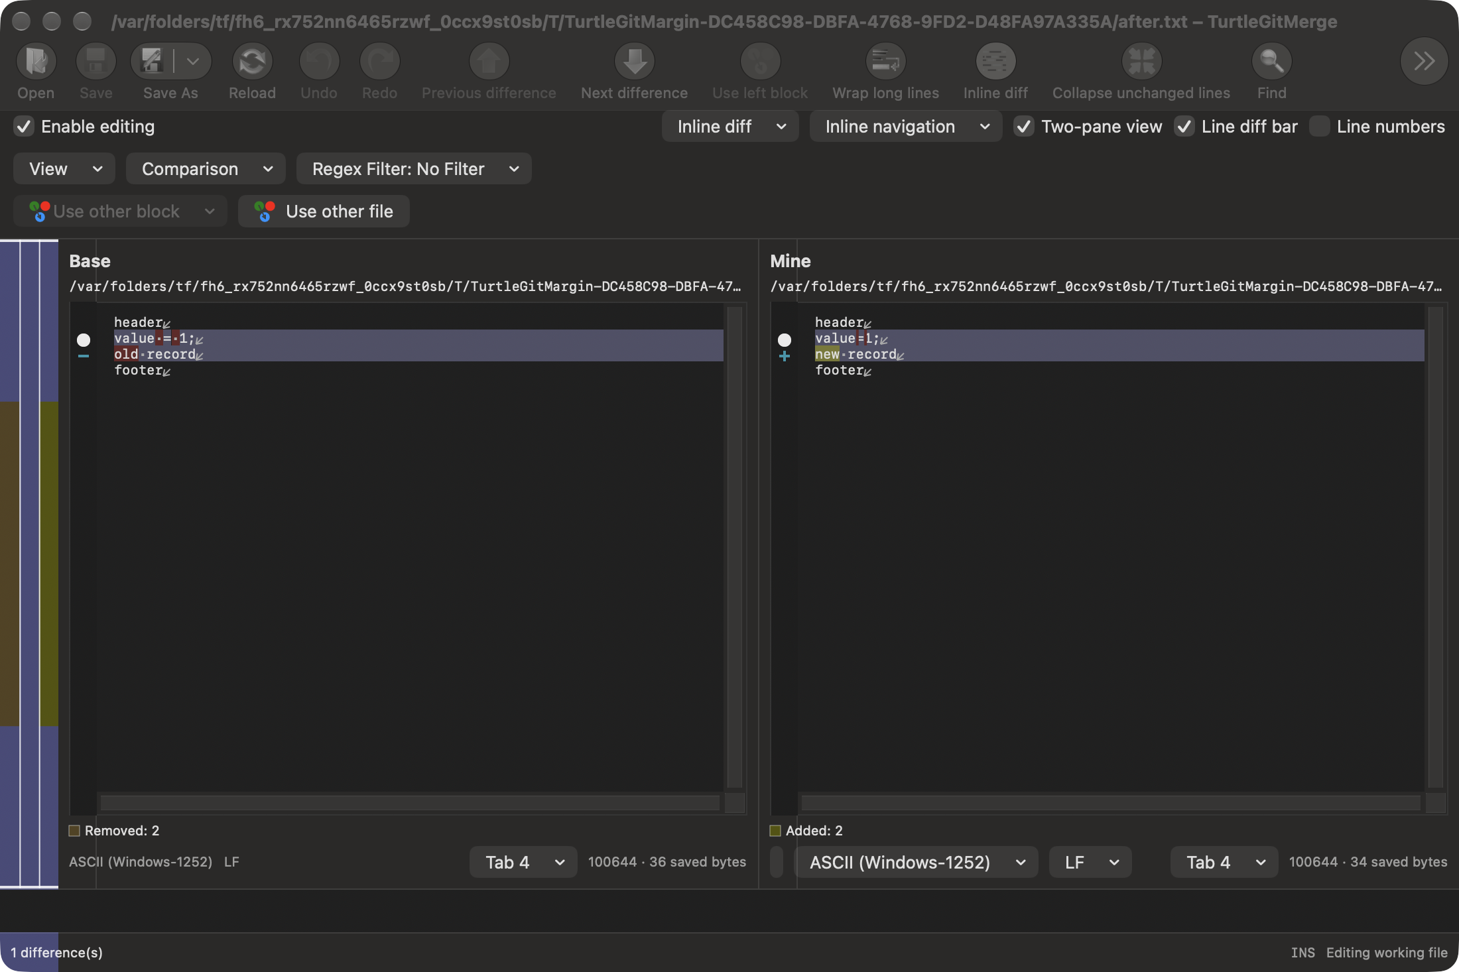The height and width of the screenshot is (972, 1459).
Task: Click the minus marker in Base margin
Action: click(84, 357)
